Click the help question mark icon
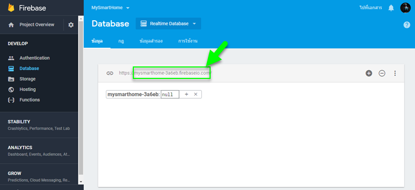This screenshot has height=190, width=415. click(x=407, y=25)
